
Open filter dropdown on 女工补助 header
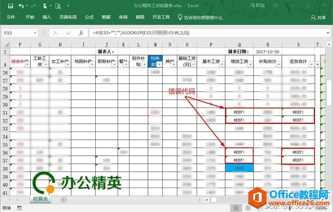[68, 64]
